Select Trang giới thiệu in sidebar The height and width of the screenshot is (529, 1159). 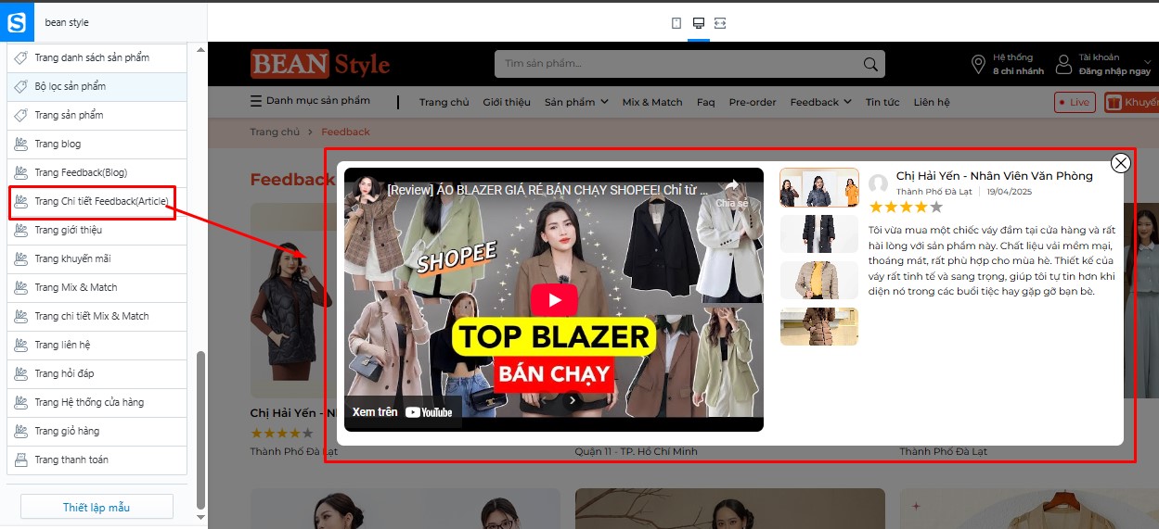(97, 230)
